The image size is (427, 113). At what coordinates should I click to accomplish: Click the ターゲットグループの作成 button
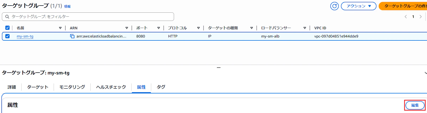403,6
